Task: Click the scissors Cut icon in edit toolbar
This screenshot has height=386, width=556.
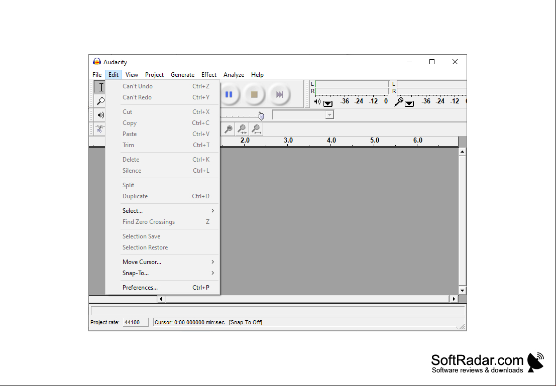Action: coord(100,128)
